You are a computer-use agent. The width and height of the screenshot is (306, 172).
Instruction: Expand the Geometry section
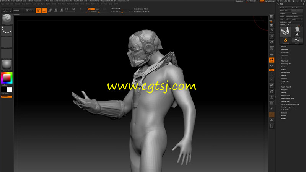(285, 50)
